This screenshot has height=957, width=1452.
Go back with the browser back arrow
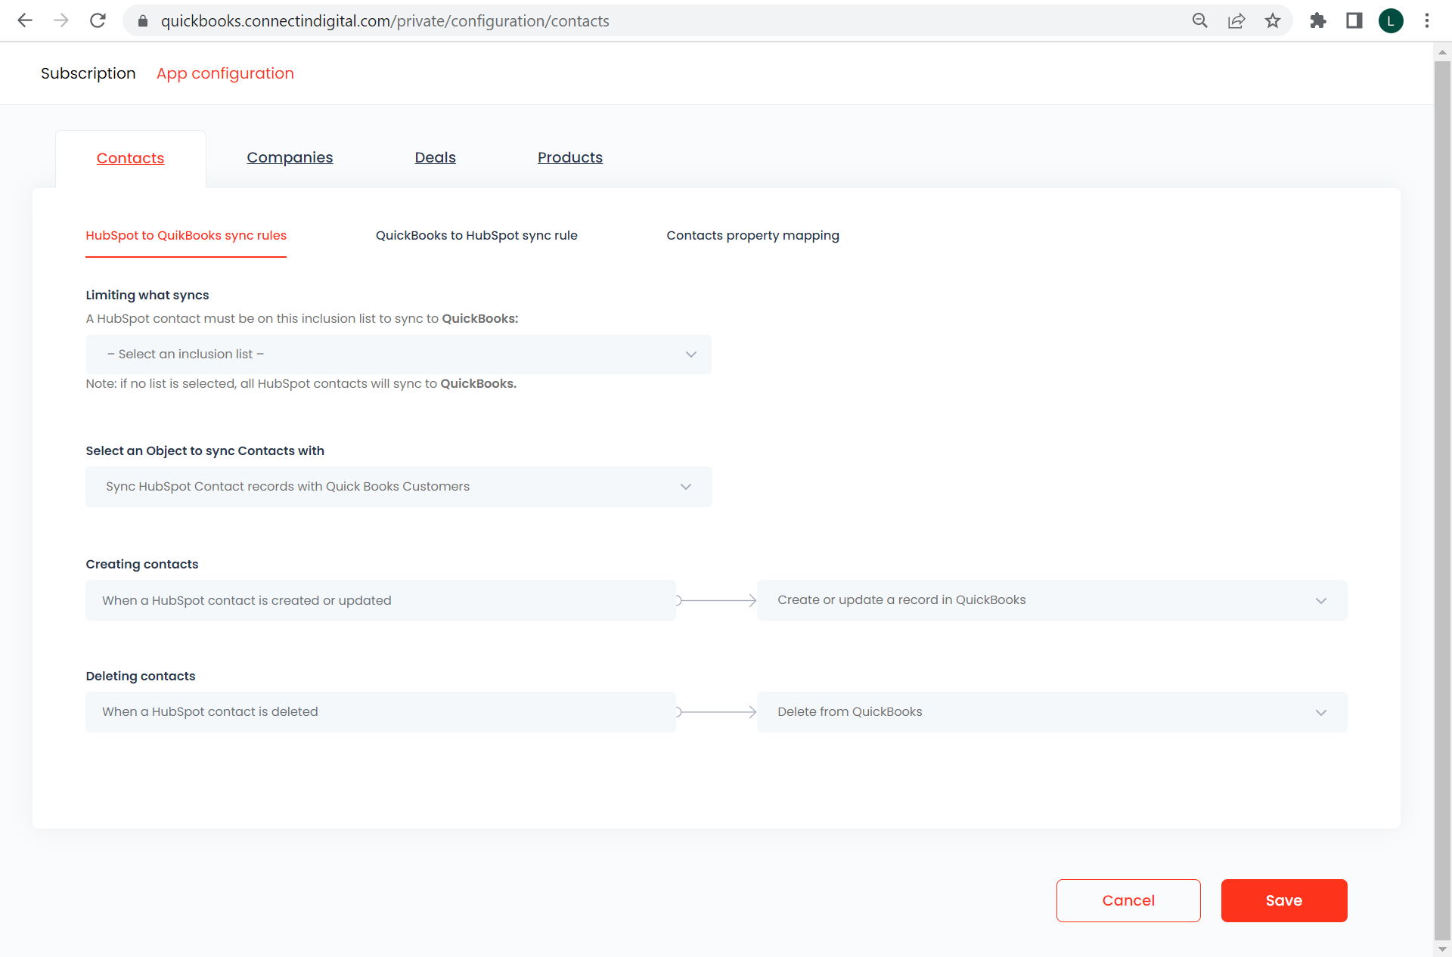pyautogui.click(x=25, y=20)
